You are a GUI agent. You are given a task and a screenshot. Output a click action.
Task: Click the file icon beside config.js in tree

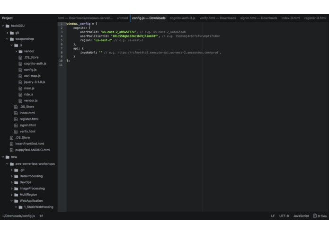[x=20, y=70]
